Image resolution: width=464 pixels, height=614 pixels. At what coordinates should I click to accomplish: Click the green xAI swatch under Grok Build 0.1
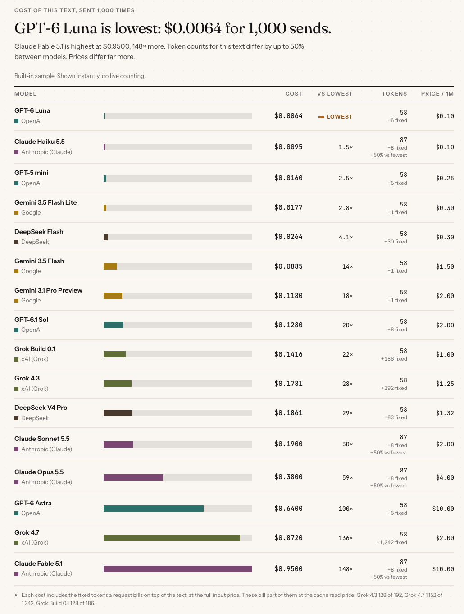(17, 359)
